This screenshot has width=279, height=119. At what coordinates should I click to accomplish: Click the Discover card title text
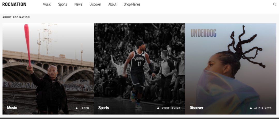(196, 108)
